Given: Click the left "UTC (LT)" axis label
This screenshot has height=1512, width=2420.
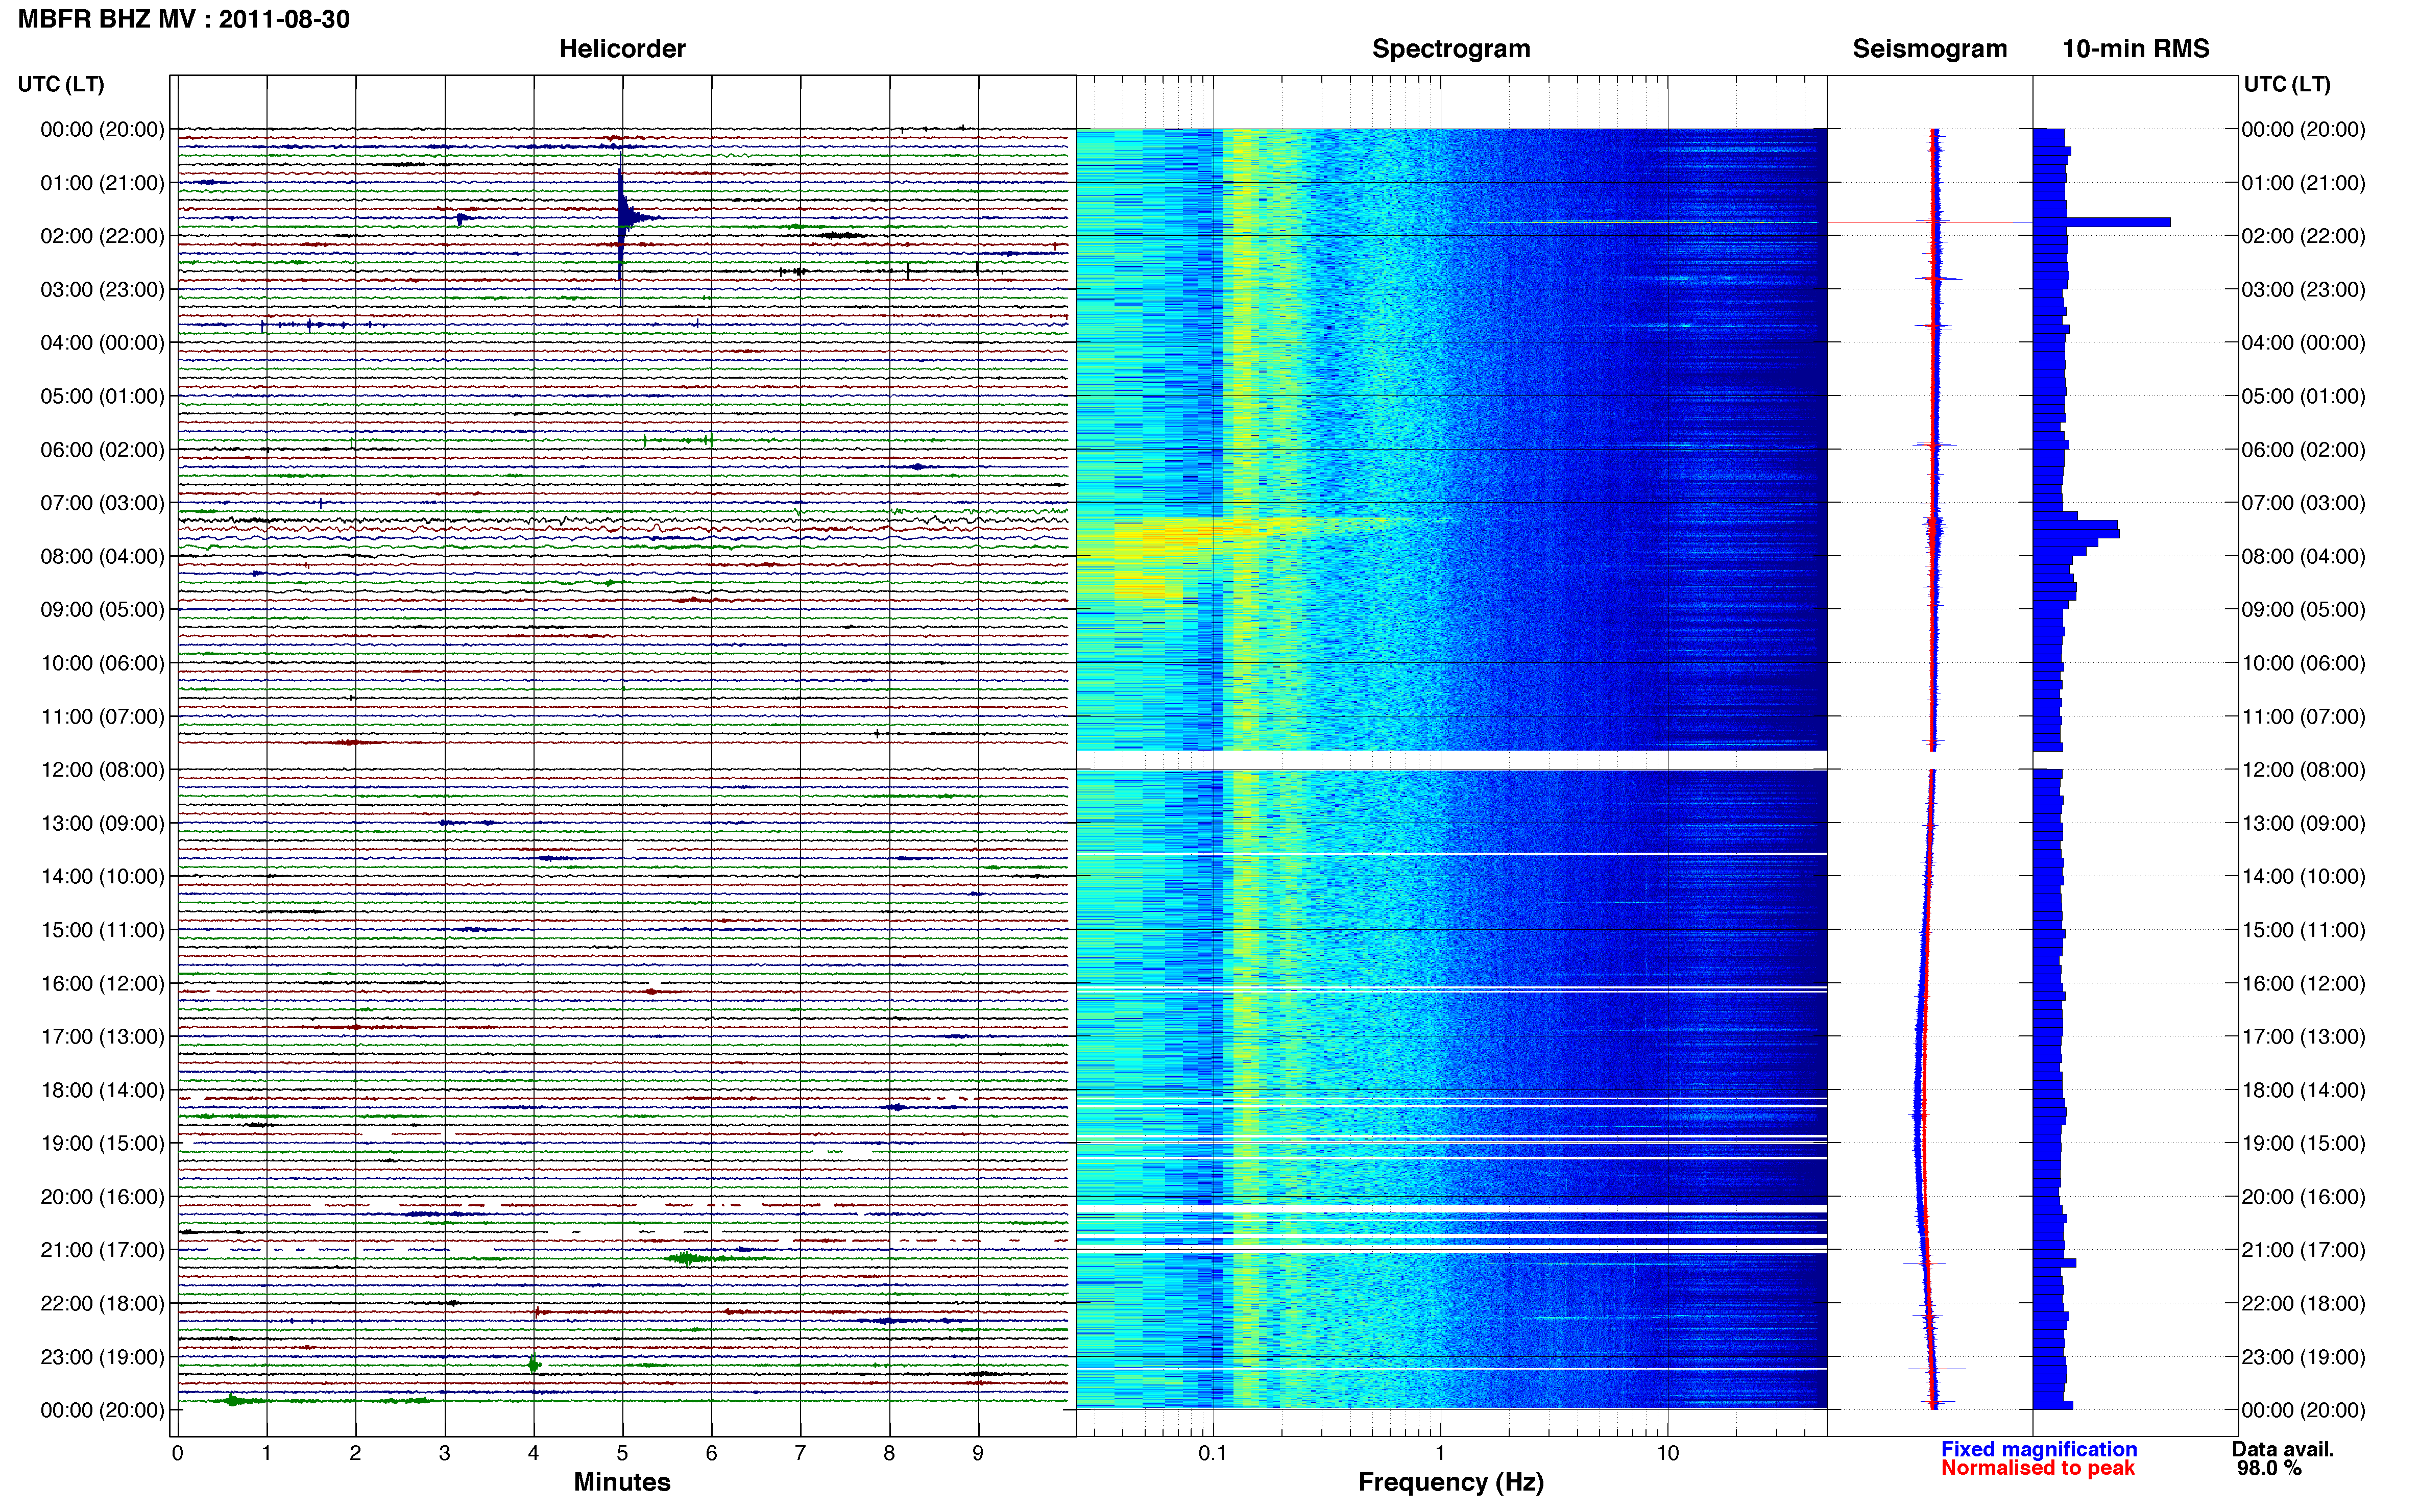Looking at the screenshot, I should pyautogui.click(x=61, y=84).
